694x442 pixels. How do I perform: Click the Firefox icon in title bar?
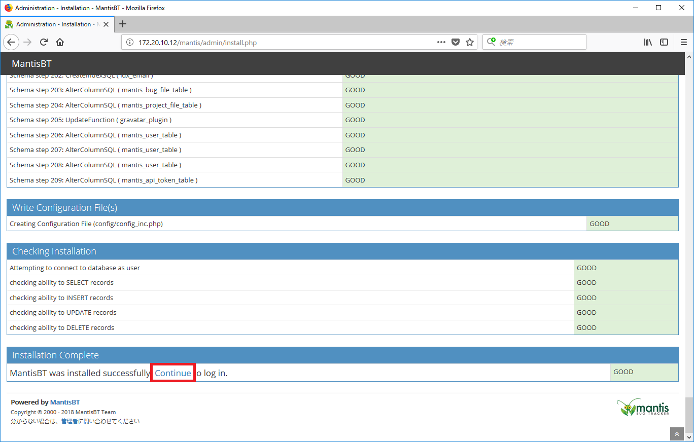[8, 8]
